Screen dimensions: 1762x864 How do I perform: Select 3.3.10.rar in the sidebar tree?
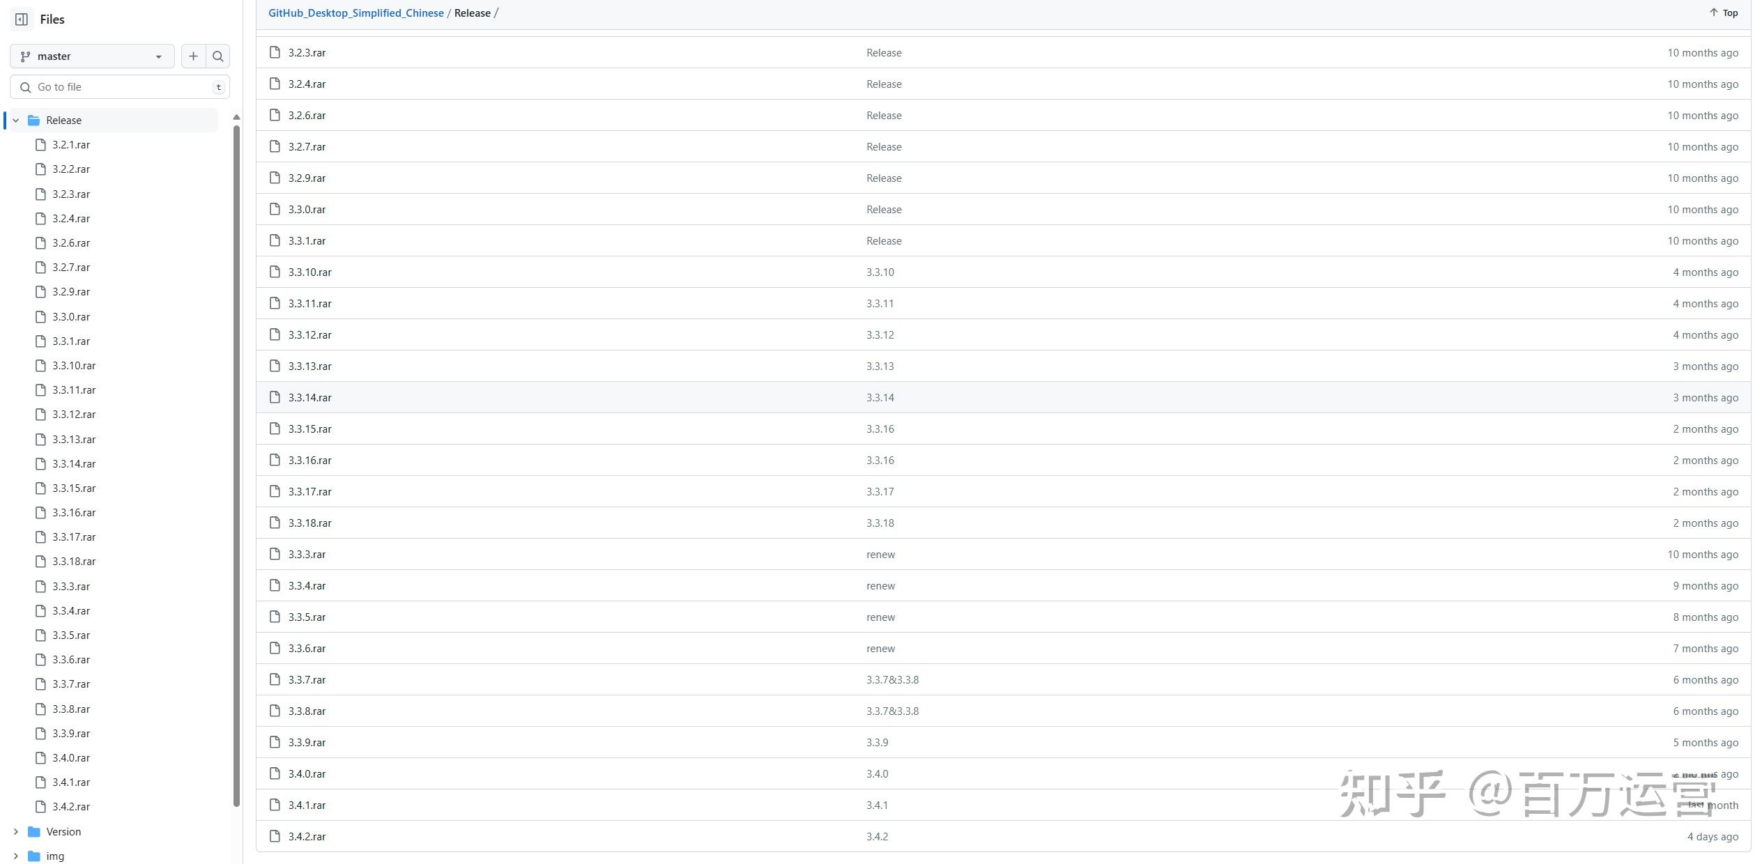click(x=74, y=366)
